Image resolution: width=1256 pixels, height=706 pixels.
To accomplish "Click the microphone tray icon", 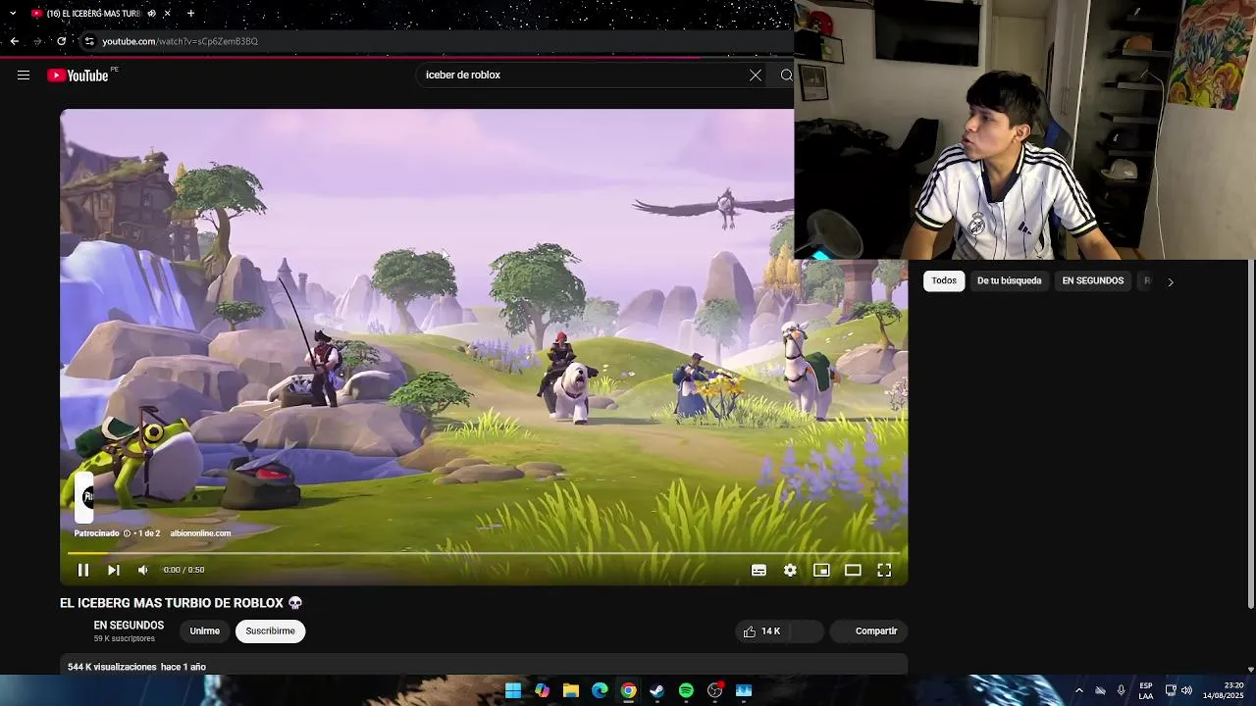I will coord(1121,690).
